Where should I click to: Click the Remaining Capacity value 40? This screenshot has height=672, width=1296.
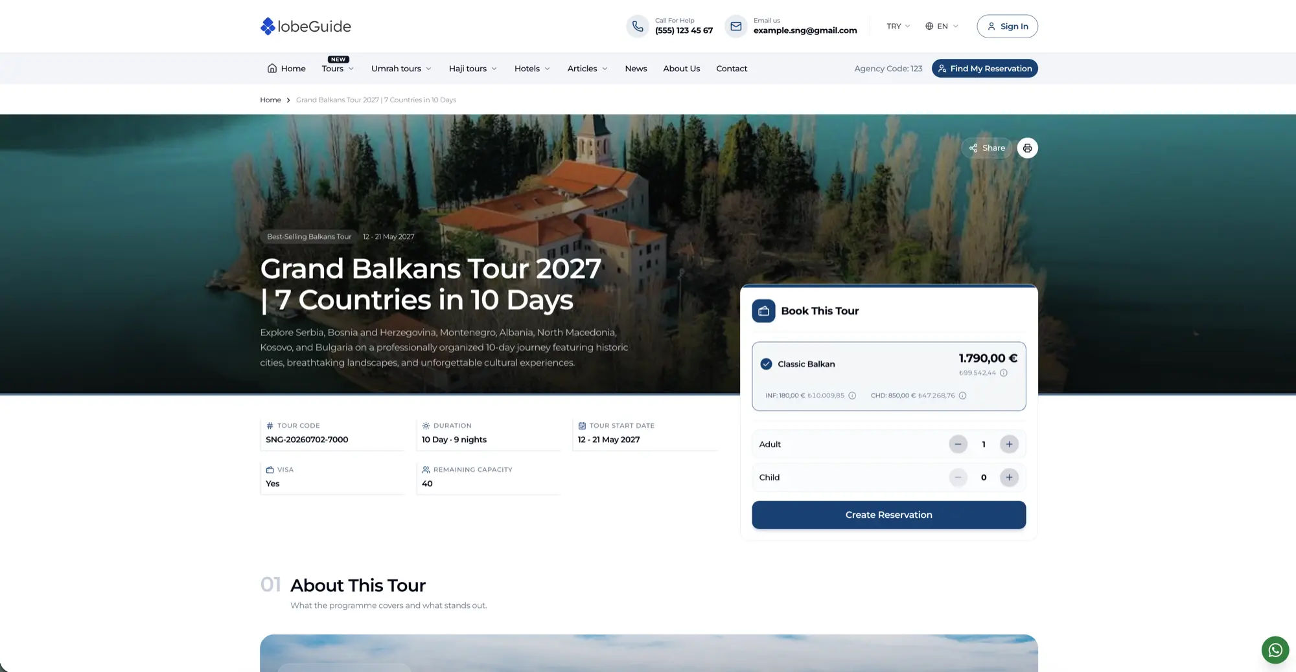point(427,484)
